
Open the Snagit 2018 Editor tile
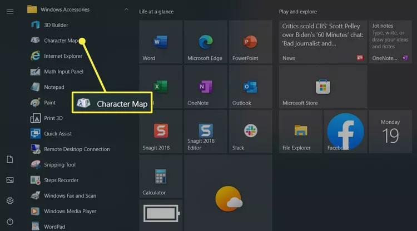[206, 132]
